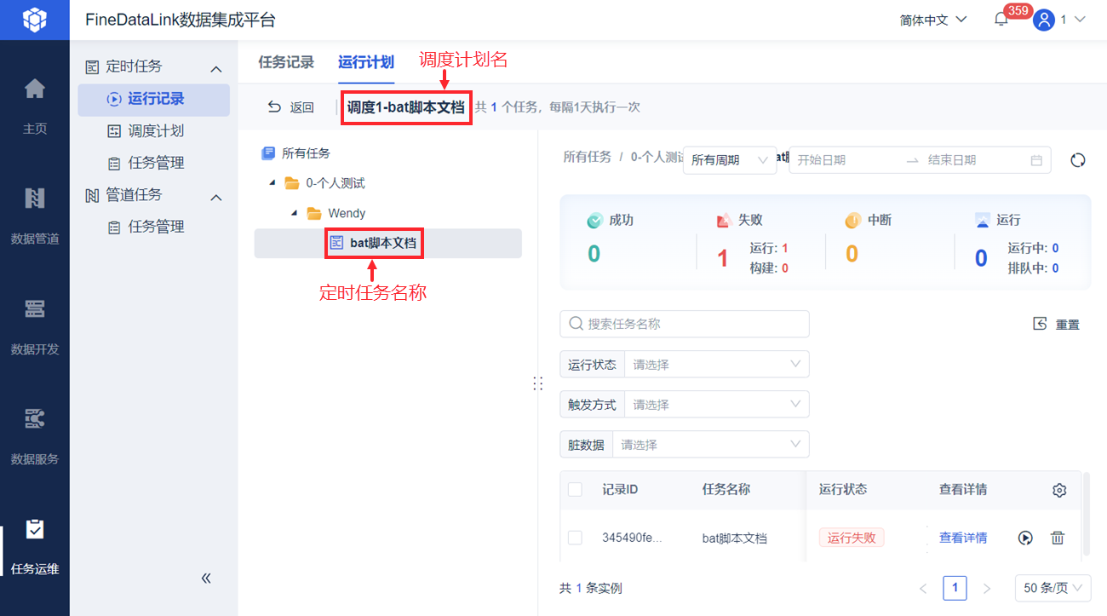Open the 运行状态 select dropdown
The height and width of the screenshot is (616, 1107).
[716, 364]
